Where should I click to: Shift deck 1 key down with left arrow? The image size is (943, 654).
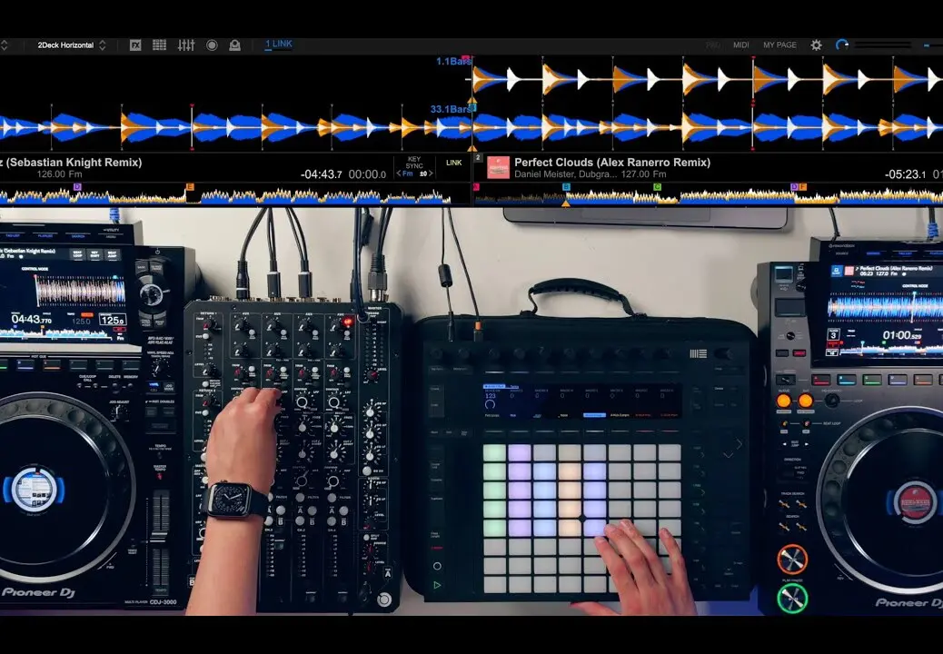pyautogui.click(x=398, y=173)
